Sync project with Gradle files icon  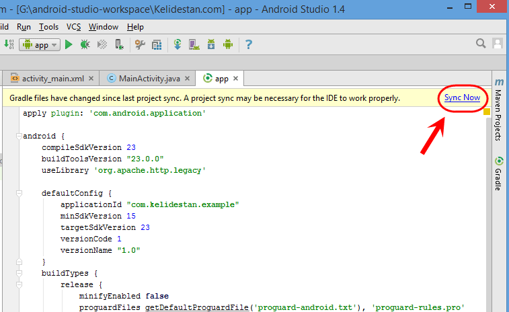coord(178,44)
